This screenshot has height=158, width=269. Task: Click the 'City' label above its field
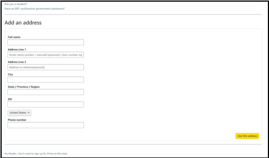pos(10,75)
